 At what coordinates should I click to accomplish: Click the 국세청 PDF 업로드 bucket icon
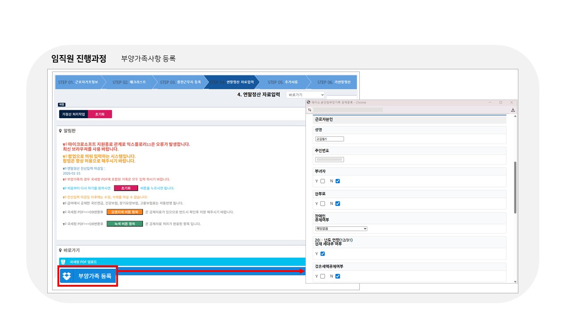pos(63,262)
